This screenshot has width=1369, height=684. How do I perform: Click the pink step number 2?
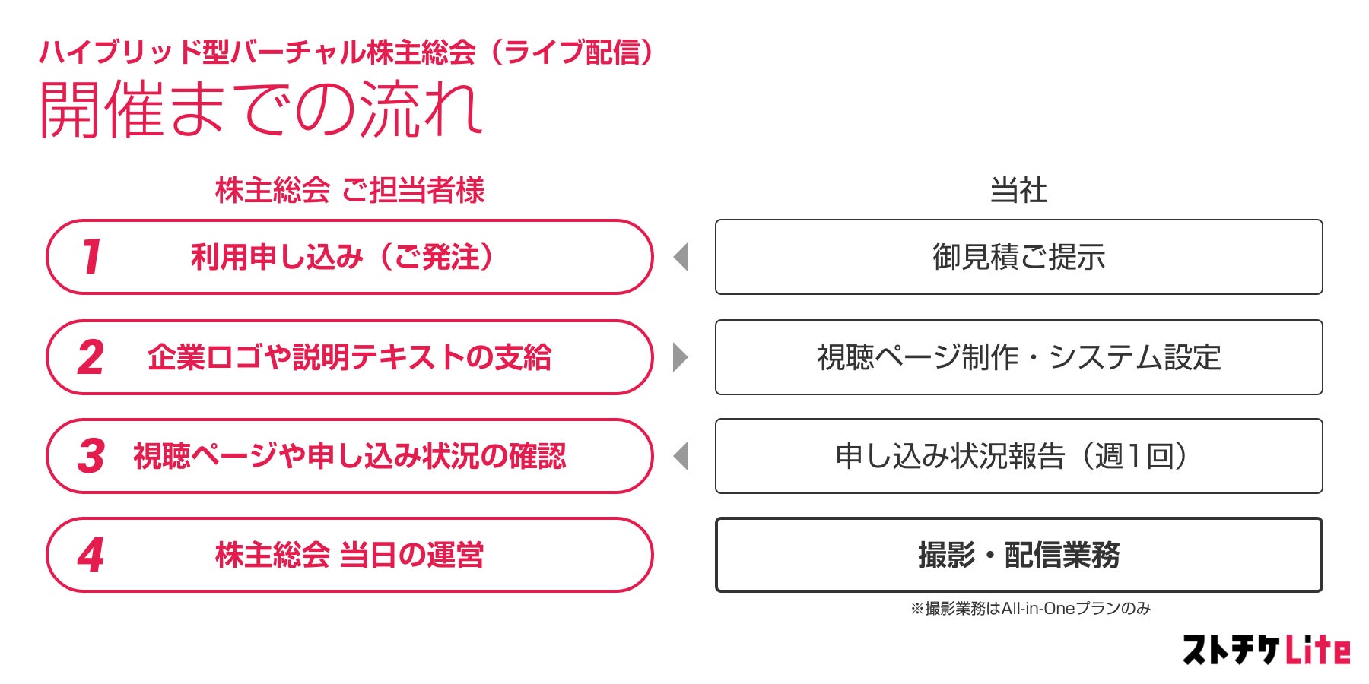(91, 357)
